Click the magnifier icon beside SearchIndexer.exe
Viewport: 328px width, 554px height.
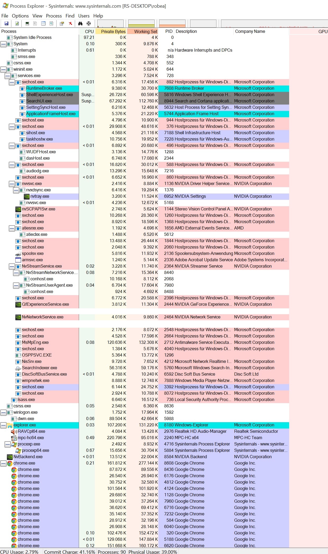point(18,368)
